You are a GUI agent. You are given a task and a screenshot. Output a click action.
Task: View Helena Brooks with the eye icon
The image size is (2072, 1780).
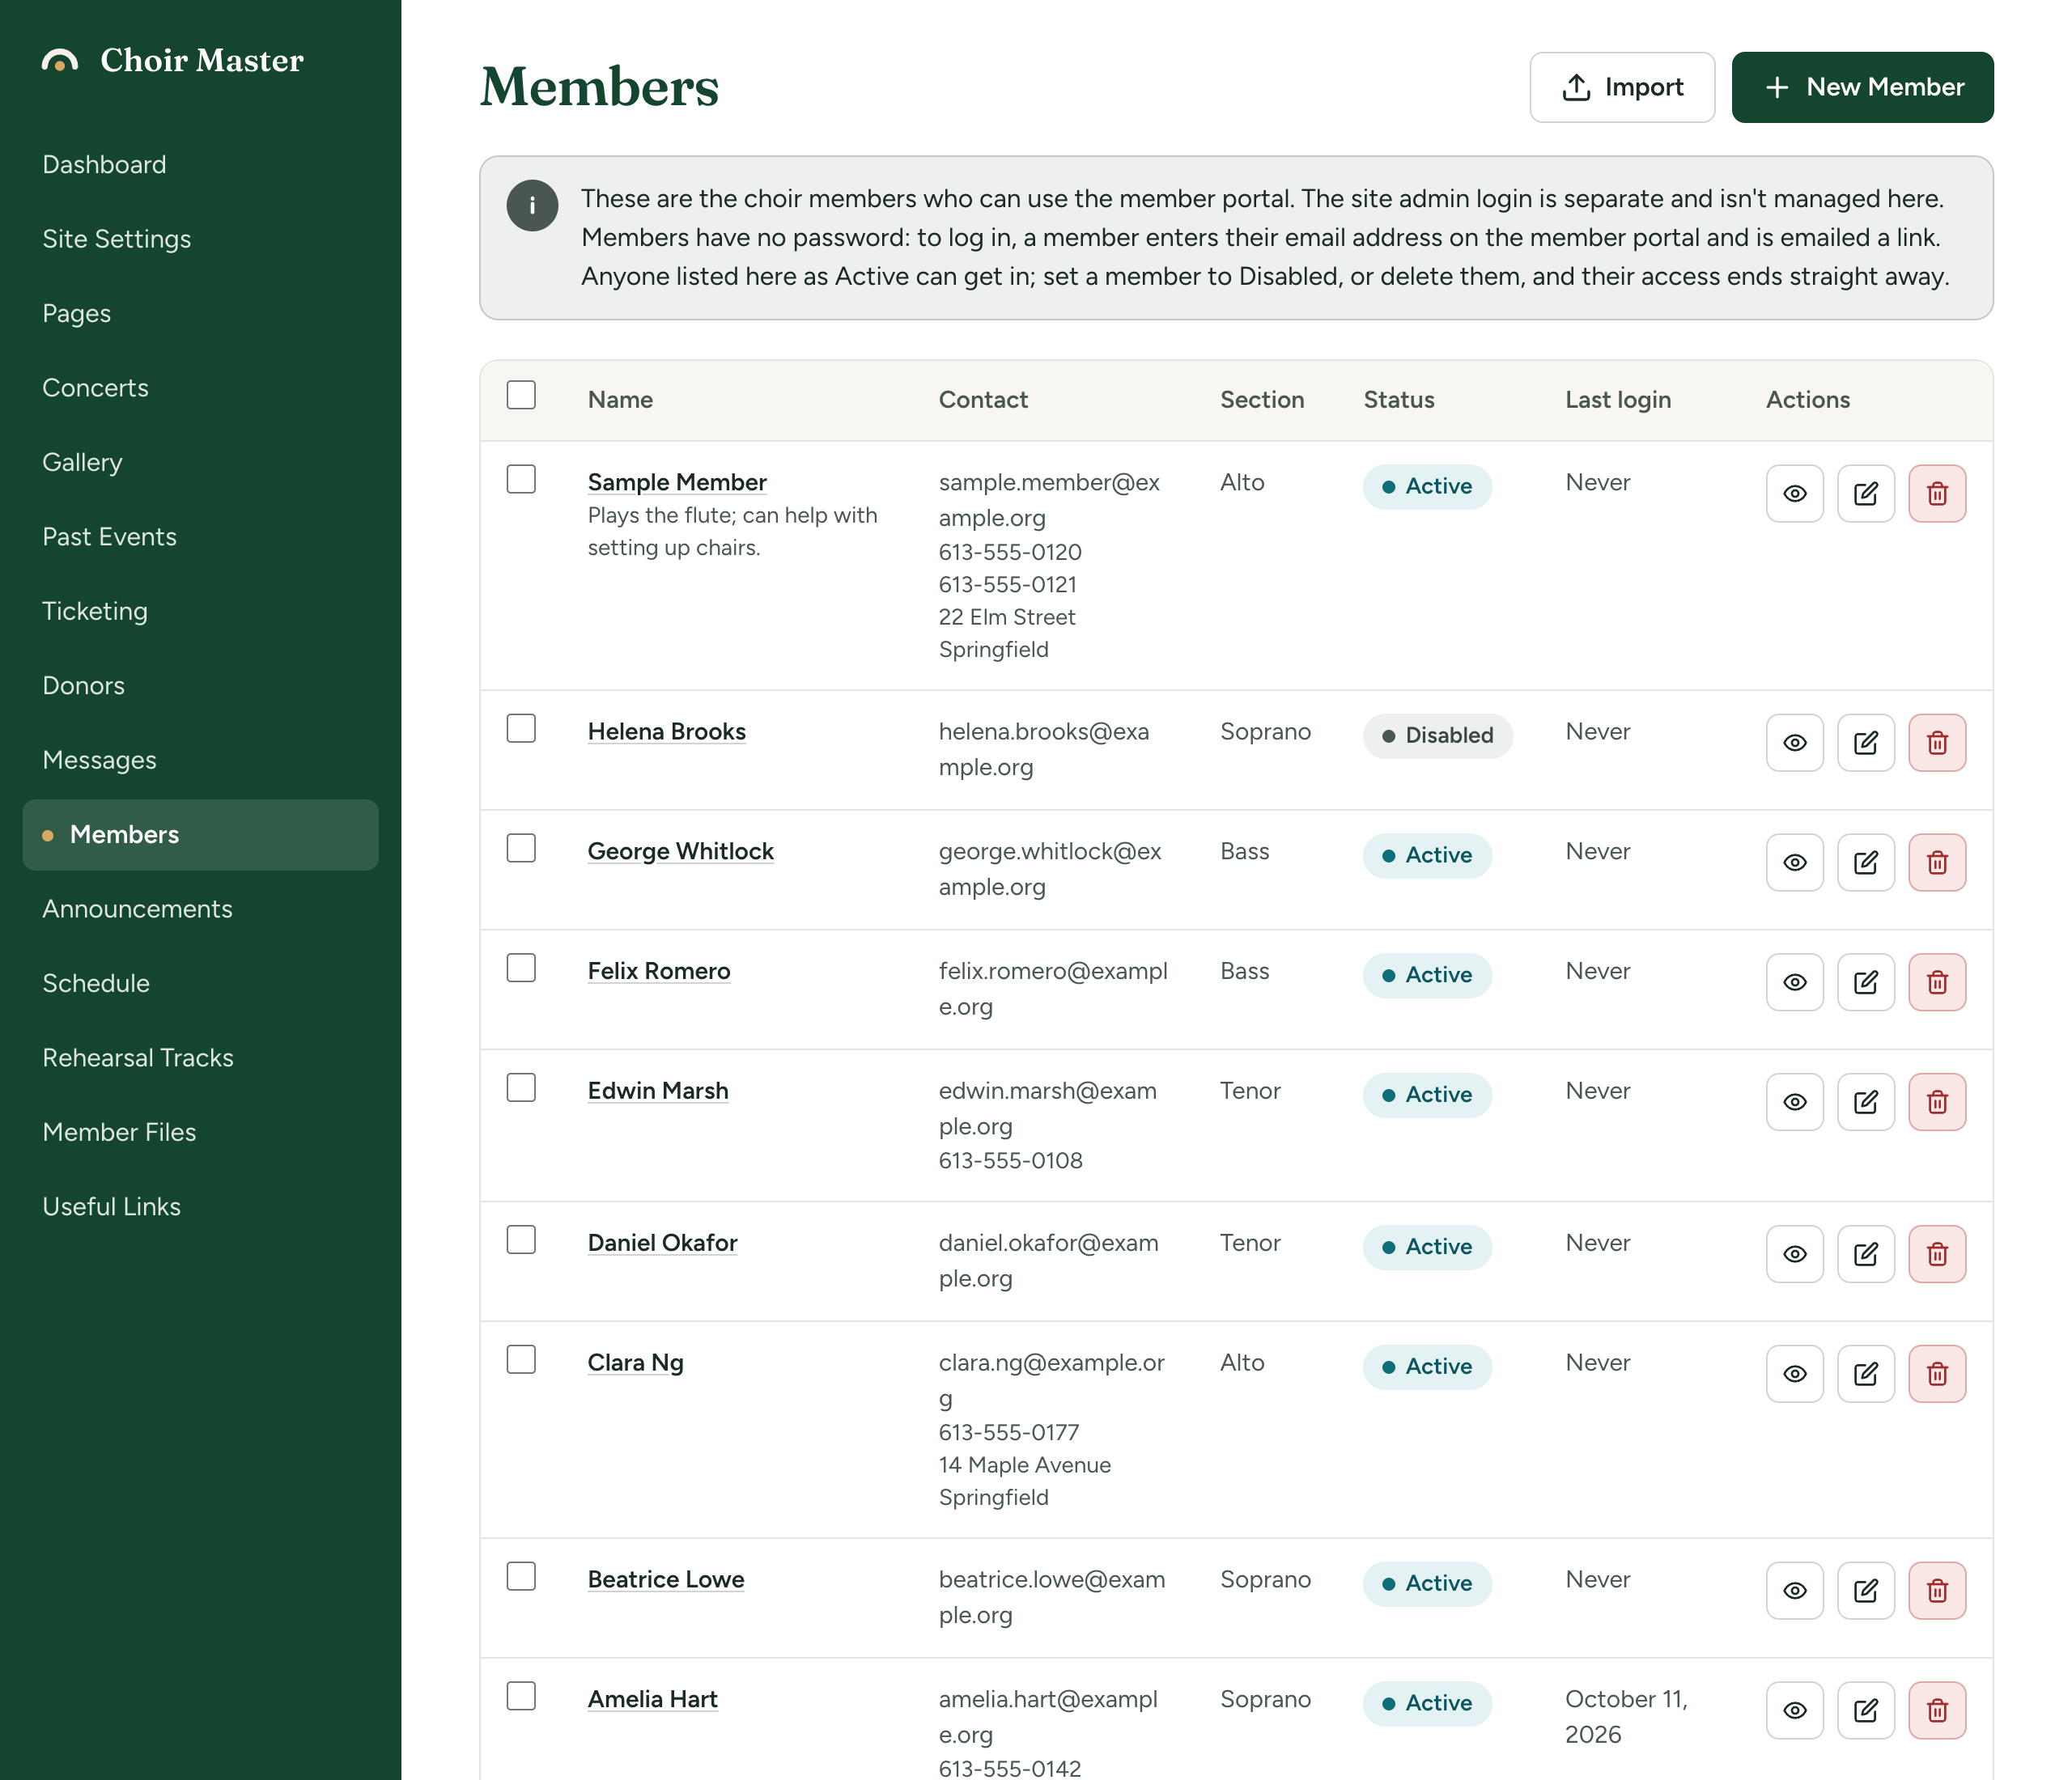pos(1794,743)
